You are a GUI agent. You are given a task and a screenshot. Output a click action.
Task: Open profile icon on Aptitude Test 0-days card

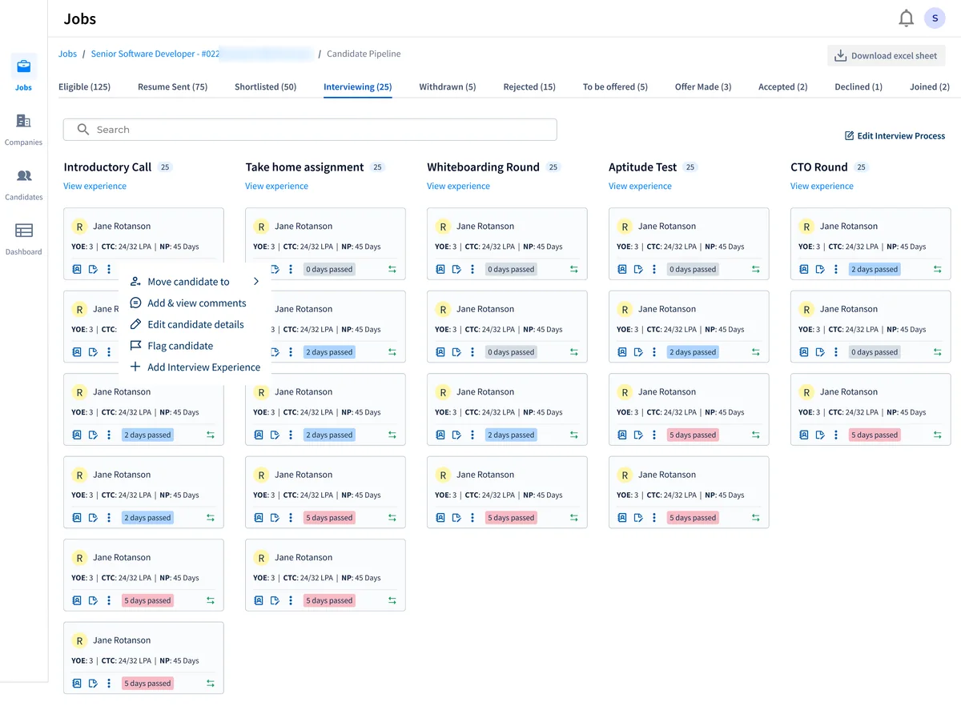pos(622,270)
